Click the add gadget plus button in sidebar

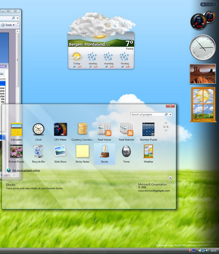point(203,4)
